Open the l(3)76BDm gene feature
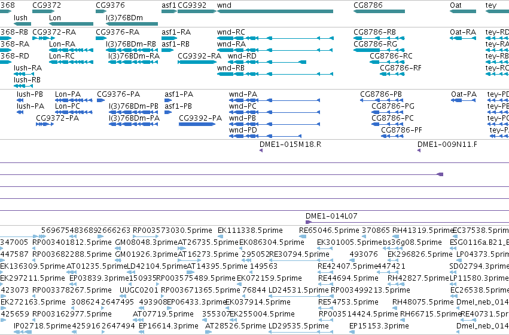 click(x=132, y=24)
